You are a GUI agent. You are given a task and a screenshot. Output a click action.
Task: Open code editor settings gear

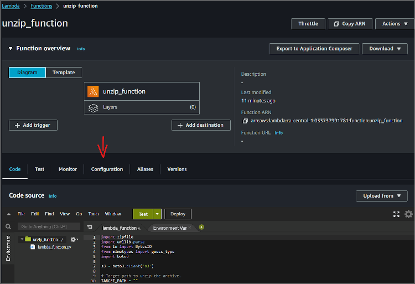408,214
